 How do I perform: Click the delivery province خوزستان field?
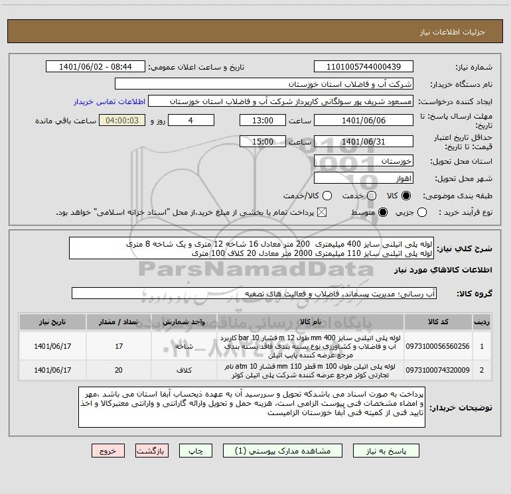pos(364,161)
